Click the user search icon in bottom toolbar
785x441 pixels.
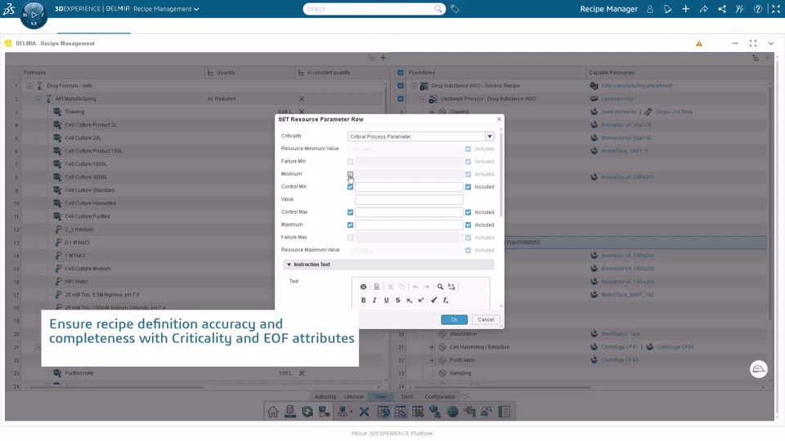[x=487, y=412]
